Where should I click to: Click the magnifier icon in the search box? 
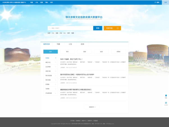pos(50,28)
